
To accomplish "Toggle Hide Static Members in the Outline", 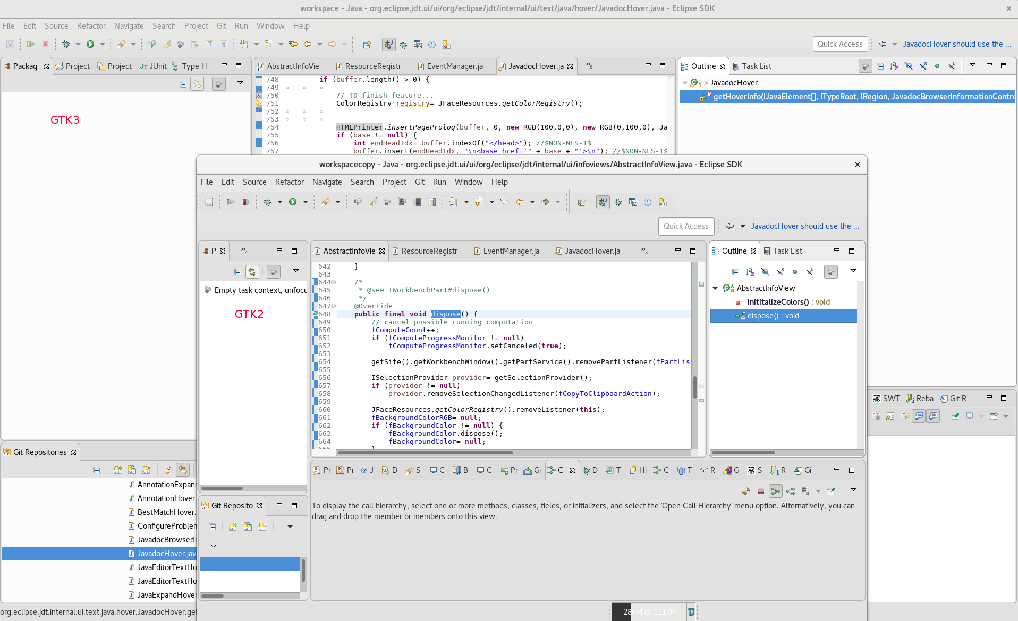I will 780,272.
